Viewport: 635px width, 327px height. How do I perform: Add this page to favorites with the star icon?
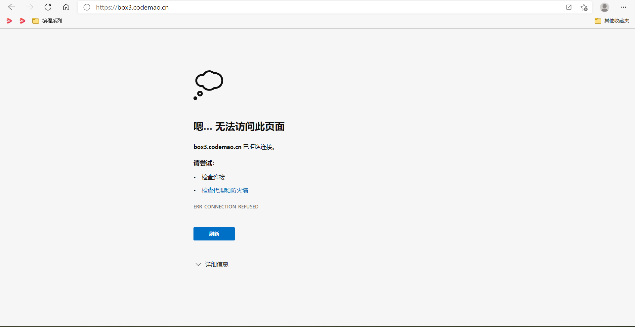pos(584,7)
